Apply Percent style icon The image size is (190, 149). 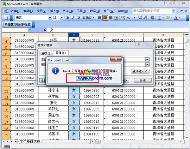pos(129,18)
